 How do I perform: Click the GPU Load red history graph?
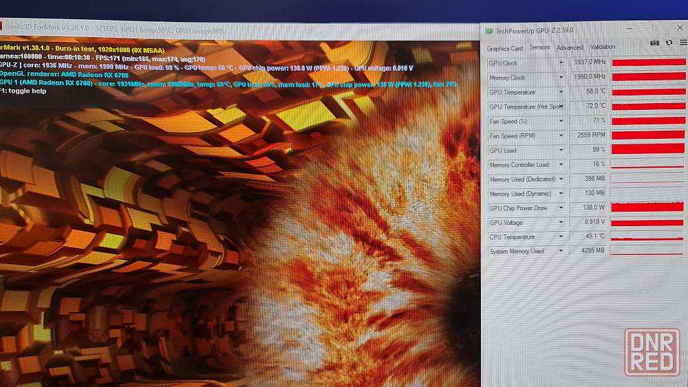pyautogui.click(x=647, y=149)
